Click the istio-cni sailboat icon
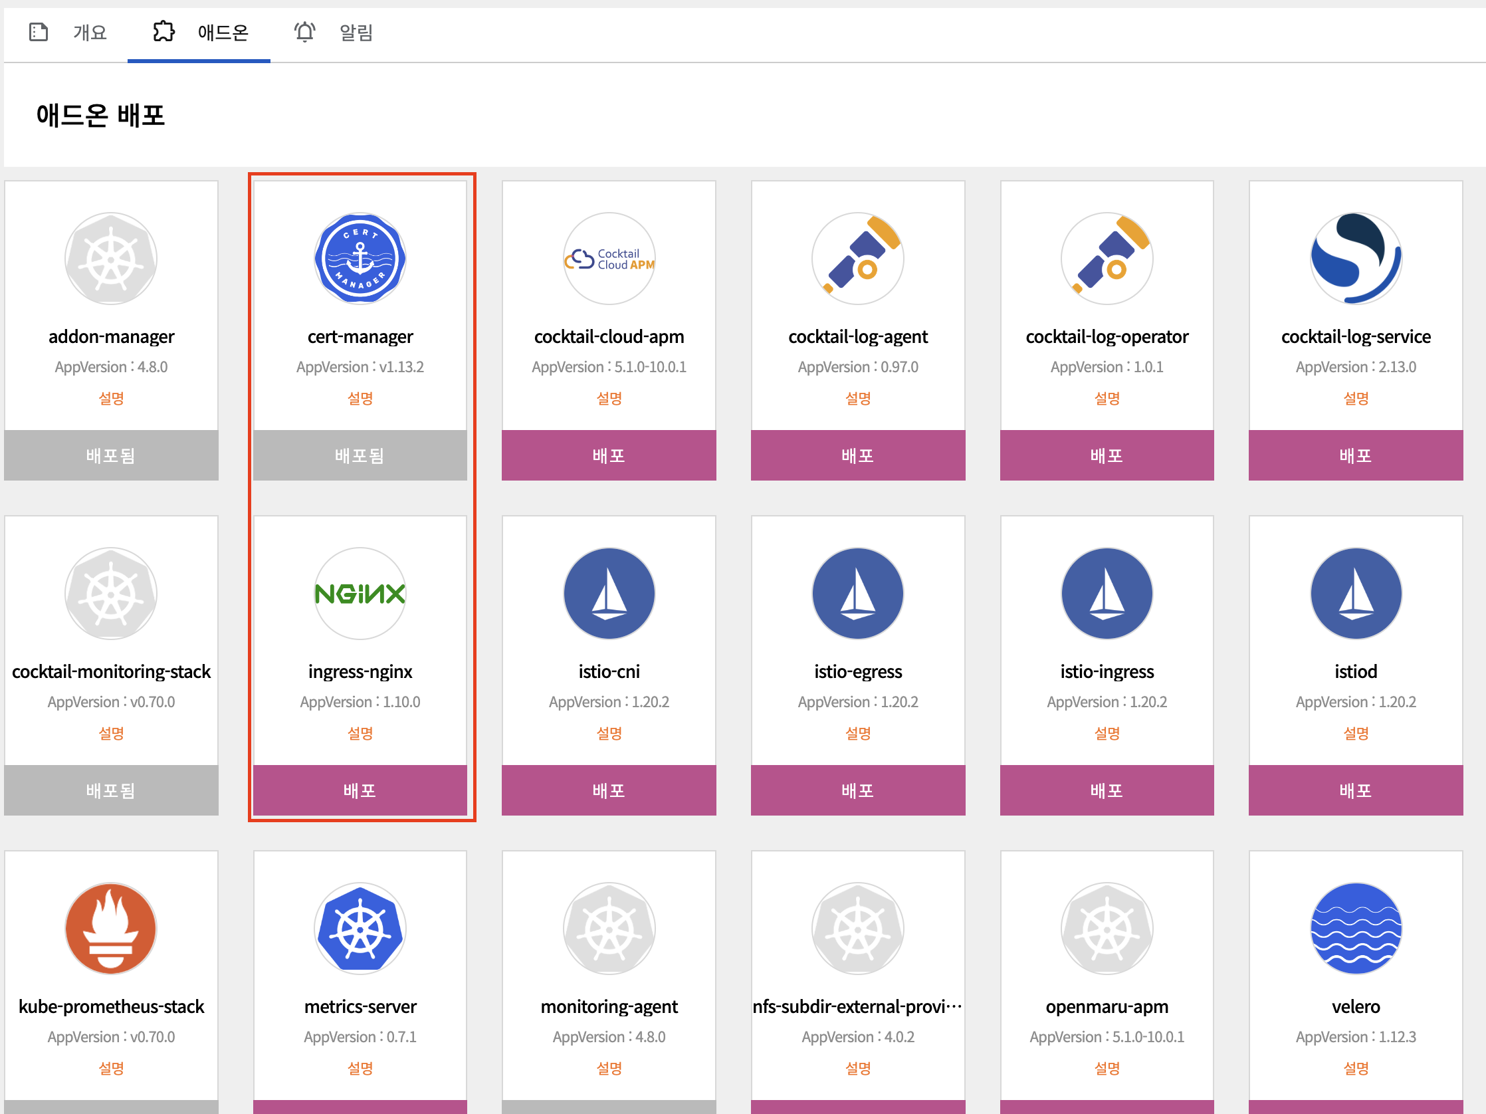Image resolution: width=1486 pixels, height=1114 pixels. pos(609,594)
